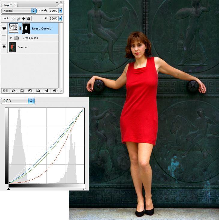Image resolution: width=219 pixels, height=220 pixels.
Task: Click the delete layer trash icon
Action: pyautogui.click(x=54, y=90)
